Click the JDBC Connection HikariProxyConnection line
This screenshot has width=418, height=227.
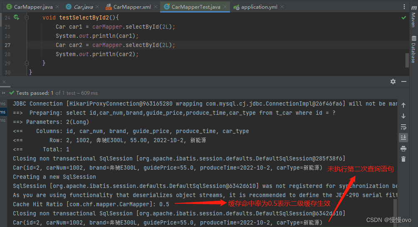tap(205, 104)
